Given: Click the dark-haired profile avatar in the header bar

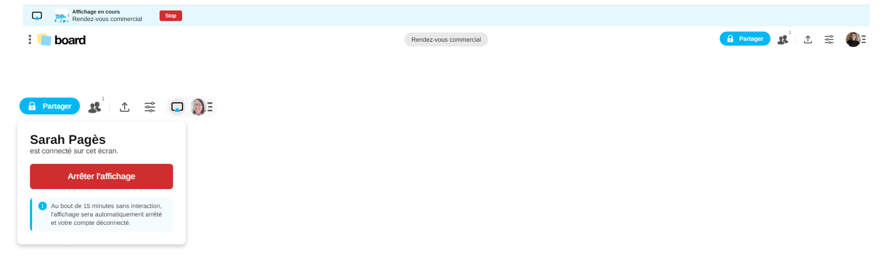Looking at the screenshot, I should pyautogui.click(x=852, y=40).
